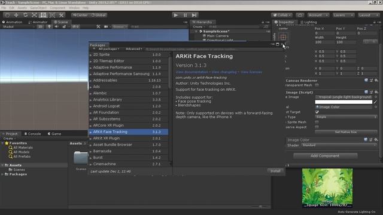
Task: Open Image Script gear menu
Action: click(376, 92)
